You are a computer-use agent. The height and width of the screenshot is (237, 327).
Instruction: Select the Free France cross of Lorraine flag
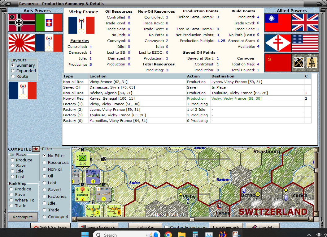pyautogui.click(x=278, y=43)
